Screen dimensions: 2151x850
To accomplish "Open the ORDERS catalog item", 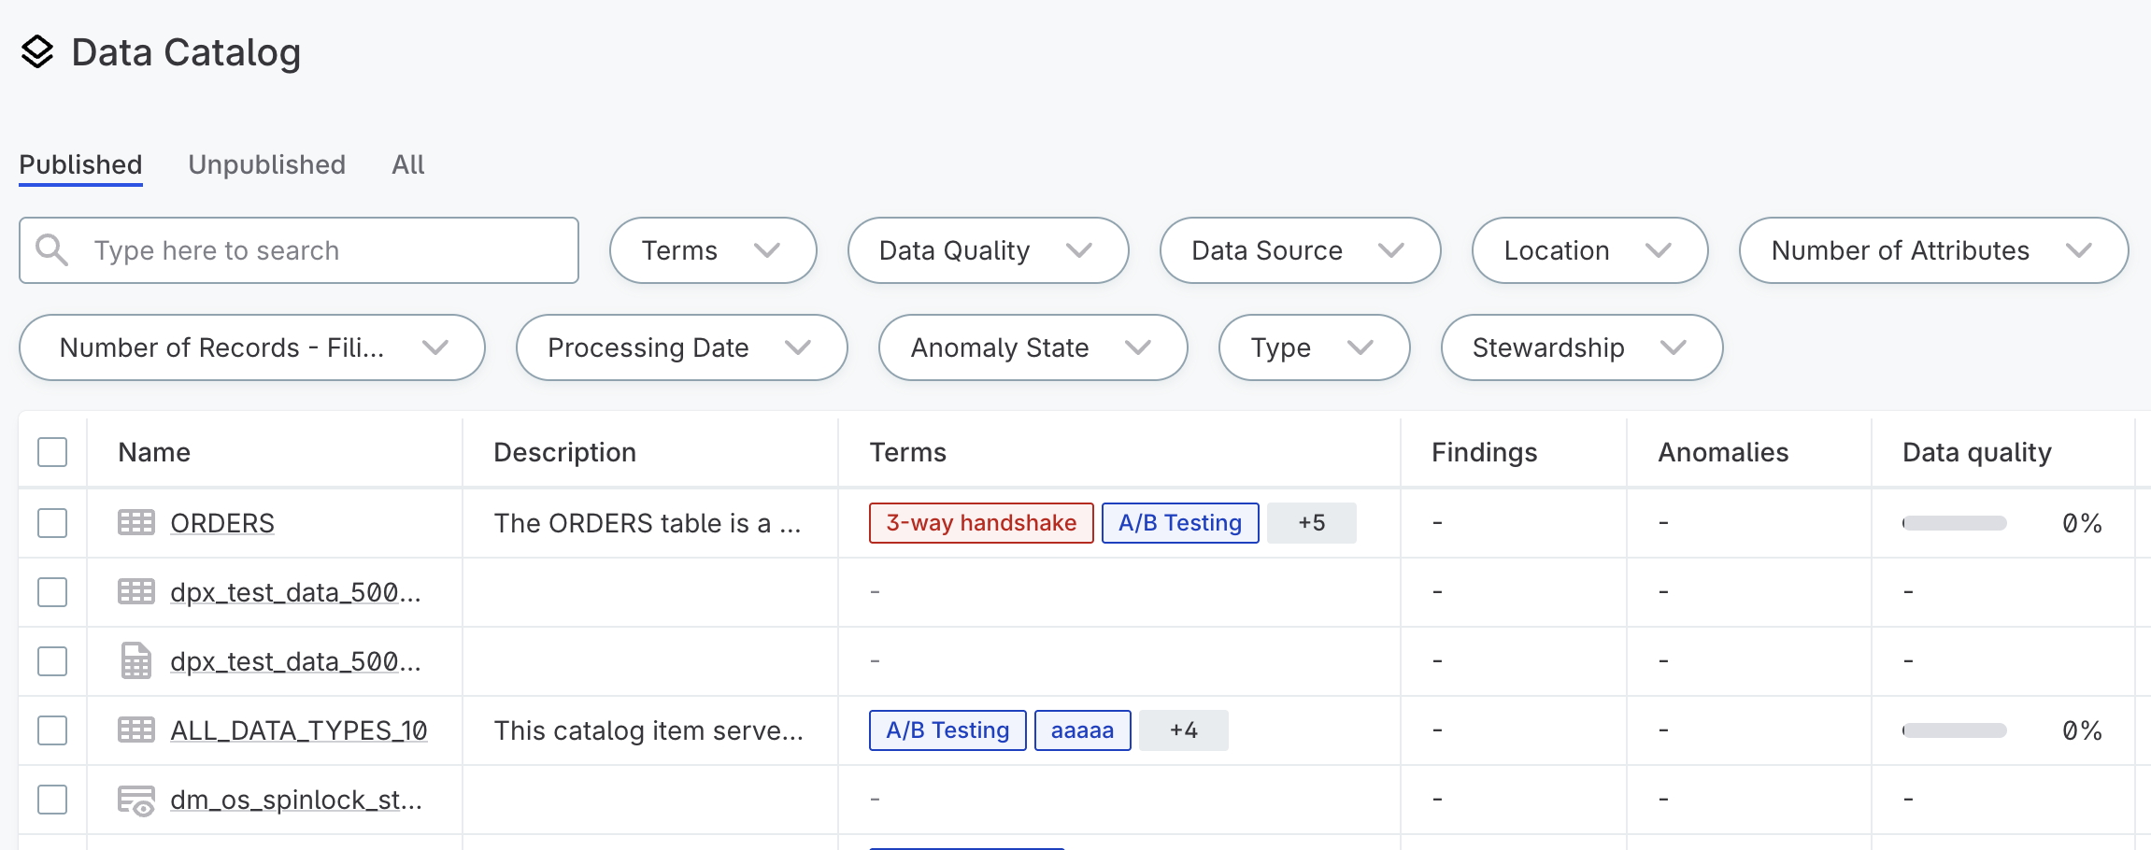I will [221, 522].
